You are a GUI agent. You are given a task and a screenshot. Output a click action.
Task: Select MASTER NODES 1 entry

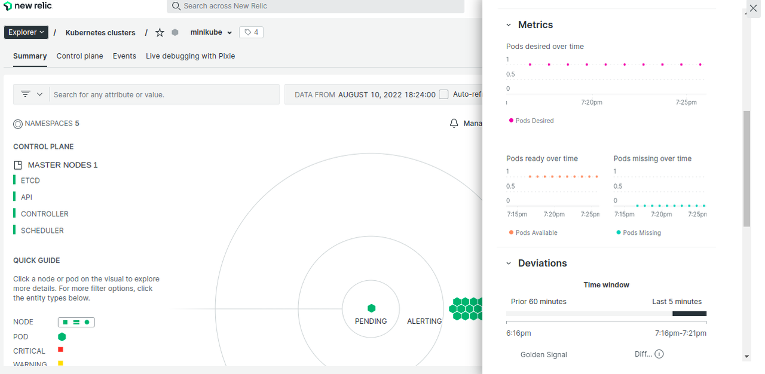56,165
